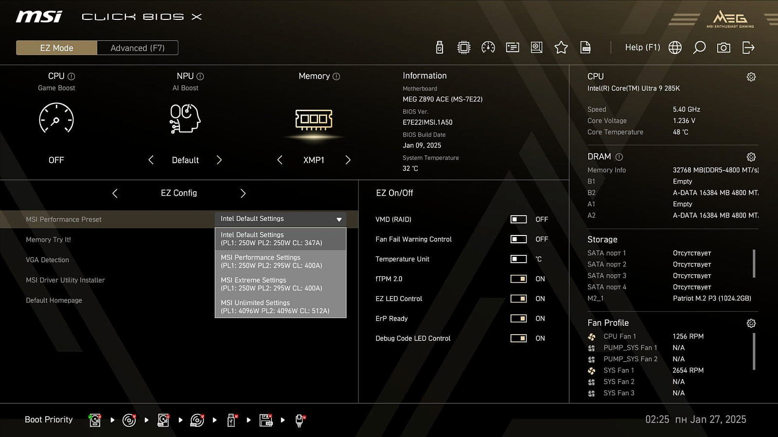
Task: Open VGA Detection option
Action: (x=47, y=260)
